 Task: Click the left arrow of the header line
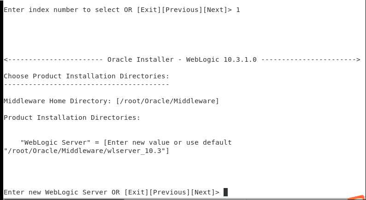[x=6, y=59]
